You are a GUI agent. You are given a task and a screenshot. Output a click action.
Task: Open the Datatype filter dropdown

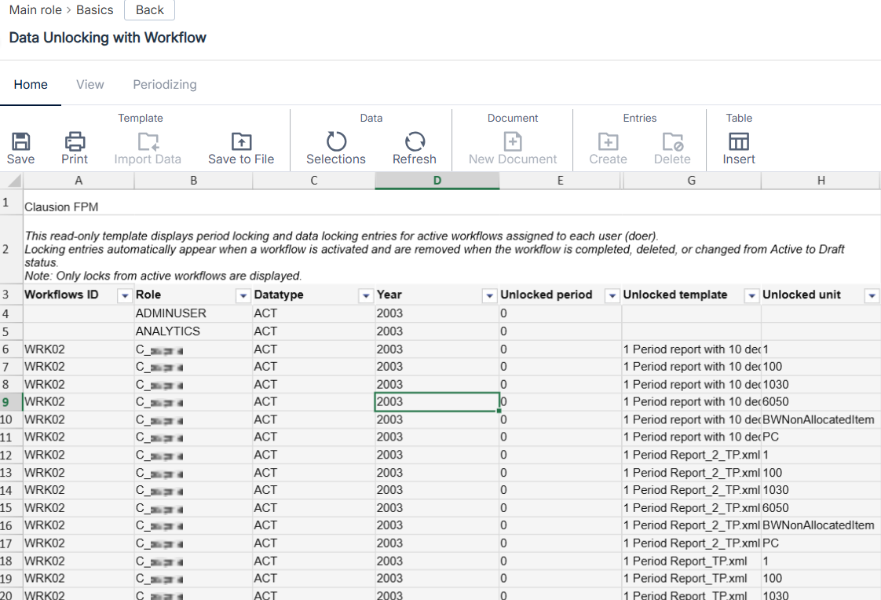point(366,295)
